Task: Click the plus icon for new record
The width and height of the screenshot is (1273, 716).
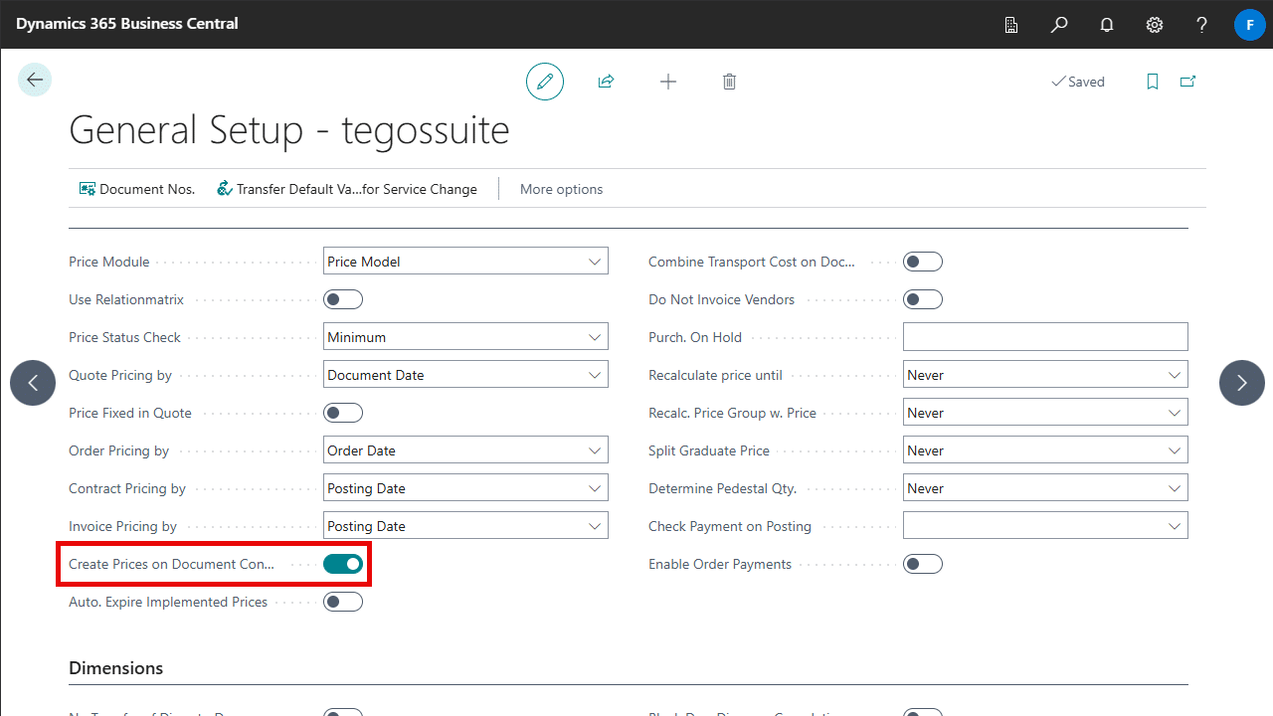Action: pyautogui.click(x=668, y=82)
